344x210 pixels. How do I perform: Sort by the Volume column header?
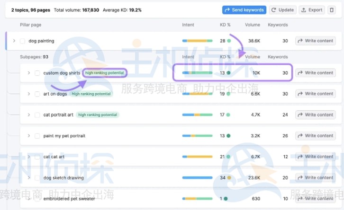(253, 25)
